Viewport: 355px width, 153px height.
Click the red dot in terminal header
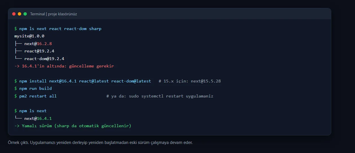point(14,14)
